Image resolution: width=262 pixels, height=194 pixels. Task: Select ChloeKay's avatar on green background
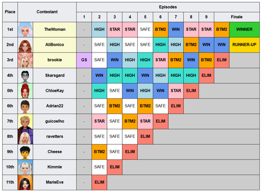point(25,91)
